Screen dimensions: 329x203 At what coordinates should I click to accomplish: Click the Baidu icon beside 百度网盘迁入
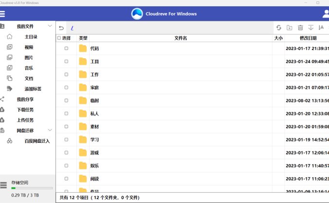[9, 141]
